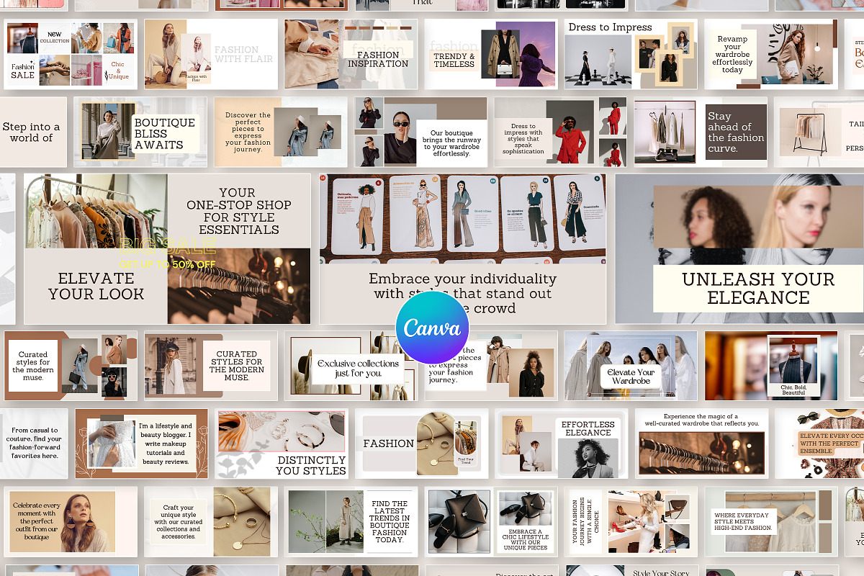Select the 'Step into a world of' slide
The width and height of the screenshot is (864, 576).
pos(32,132)
